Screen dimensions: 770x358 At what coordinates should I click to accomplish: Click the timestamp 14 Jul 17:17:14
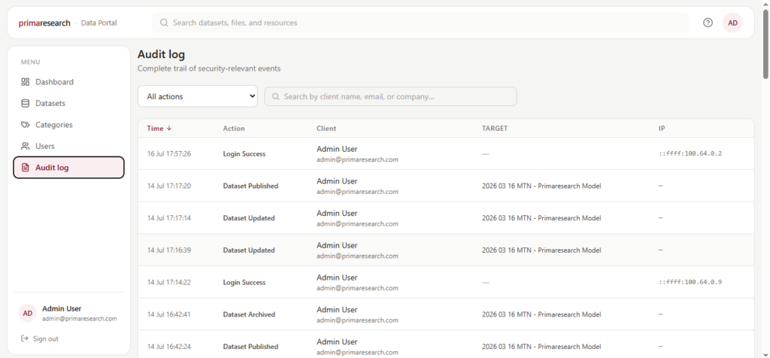[169, 218]
